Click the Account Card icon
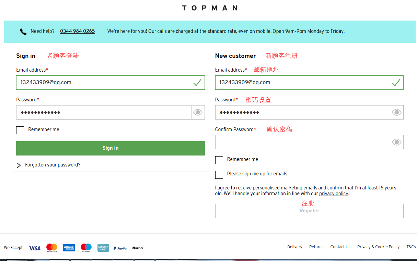The height and width of the screenshot is (261, 417). point(103,248)
